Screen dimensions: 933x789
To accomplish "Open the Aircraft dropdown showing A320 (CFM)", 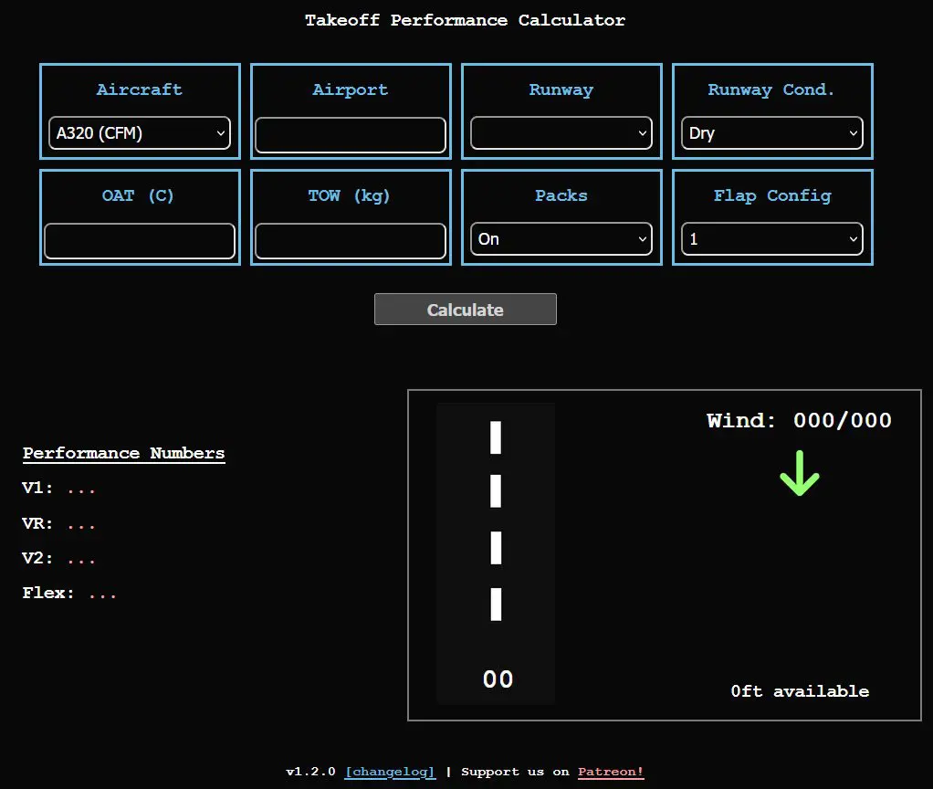I will (x=140, y=133).
